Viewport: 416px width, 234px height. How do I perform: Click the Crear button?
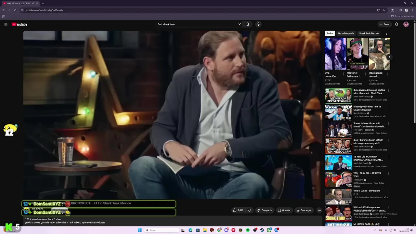pyautogui.click(x=384, y=24)
